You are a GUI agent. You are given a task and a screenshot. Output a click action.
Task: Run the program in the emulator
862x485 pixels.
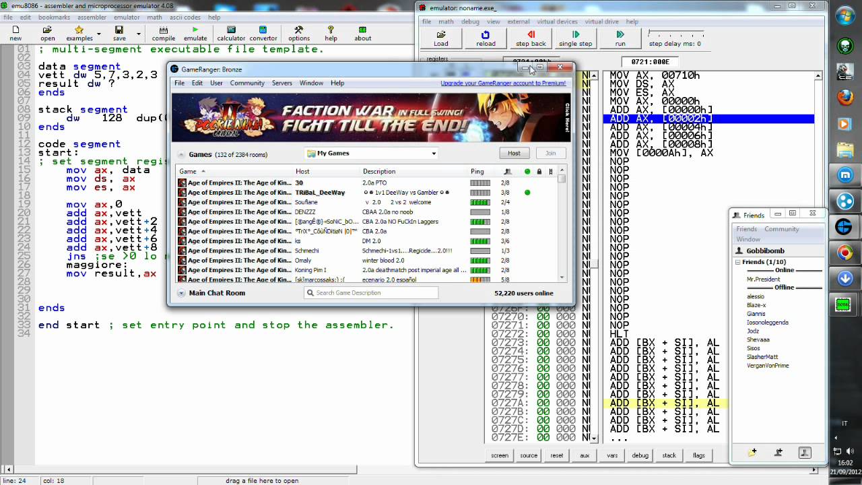click(x=620, y=38)
